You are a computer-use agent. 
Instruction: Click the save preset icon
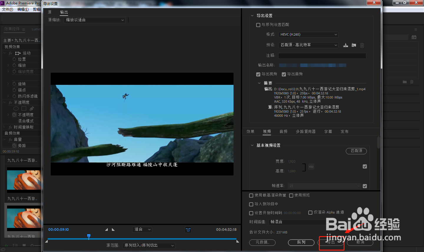pos(346,45)
